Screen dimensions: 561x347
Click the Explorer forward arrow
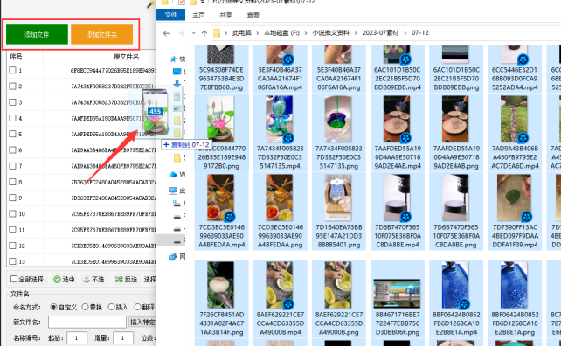(182, 33)
